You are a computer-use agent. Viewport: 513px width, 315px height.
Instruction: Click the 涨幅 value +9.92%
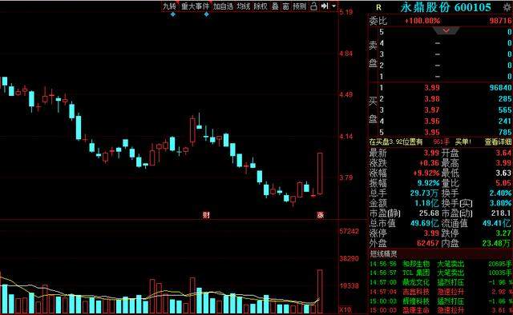(x=426, y=173)
